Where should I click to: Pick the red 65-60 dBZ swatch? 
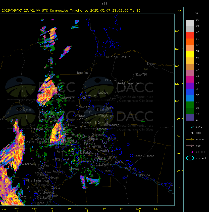click(190, 36)
